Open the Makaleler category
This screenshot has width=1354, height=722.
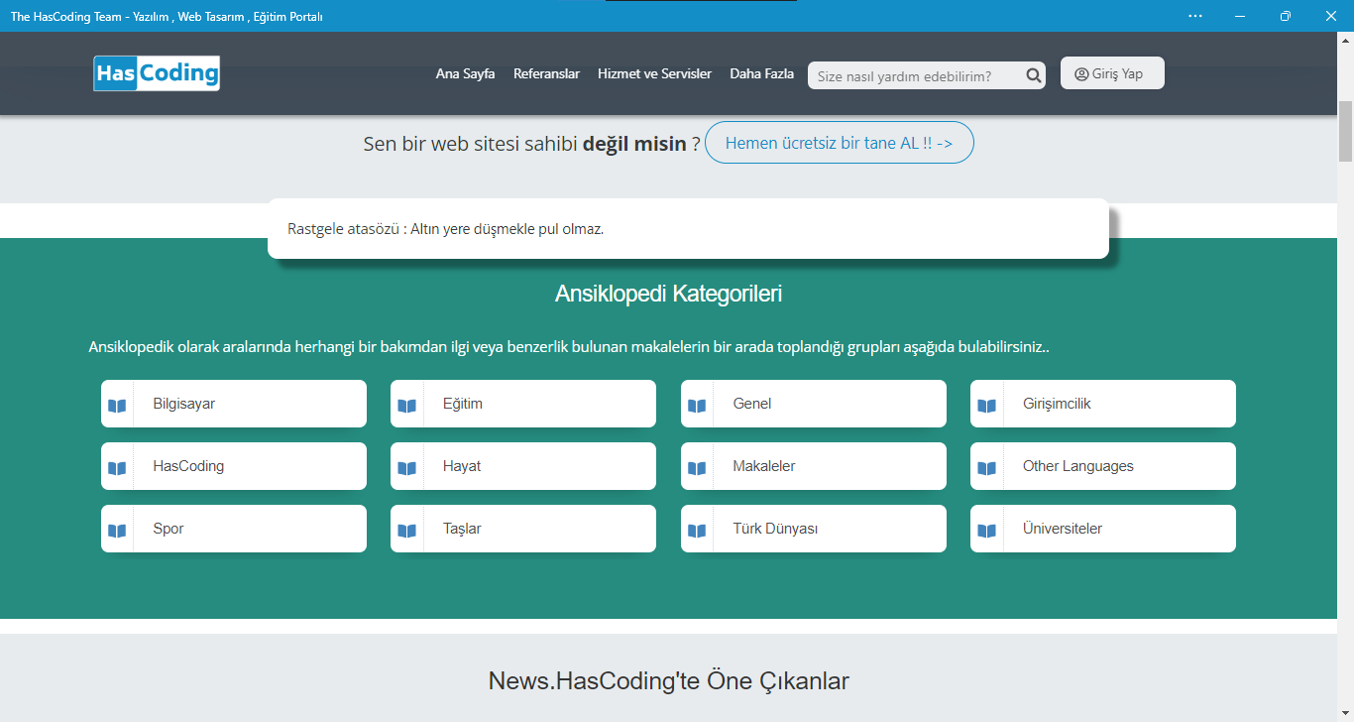[x=814, y=466]
